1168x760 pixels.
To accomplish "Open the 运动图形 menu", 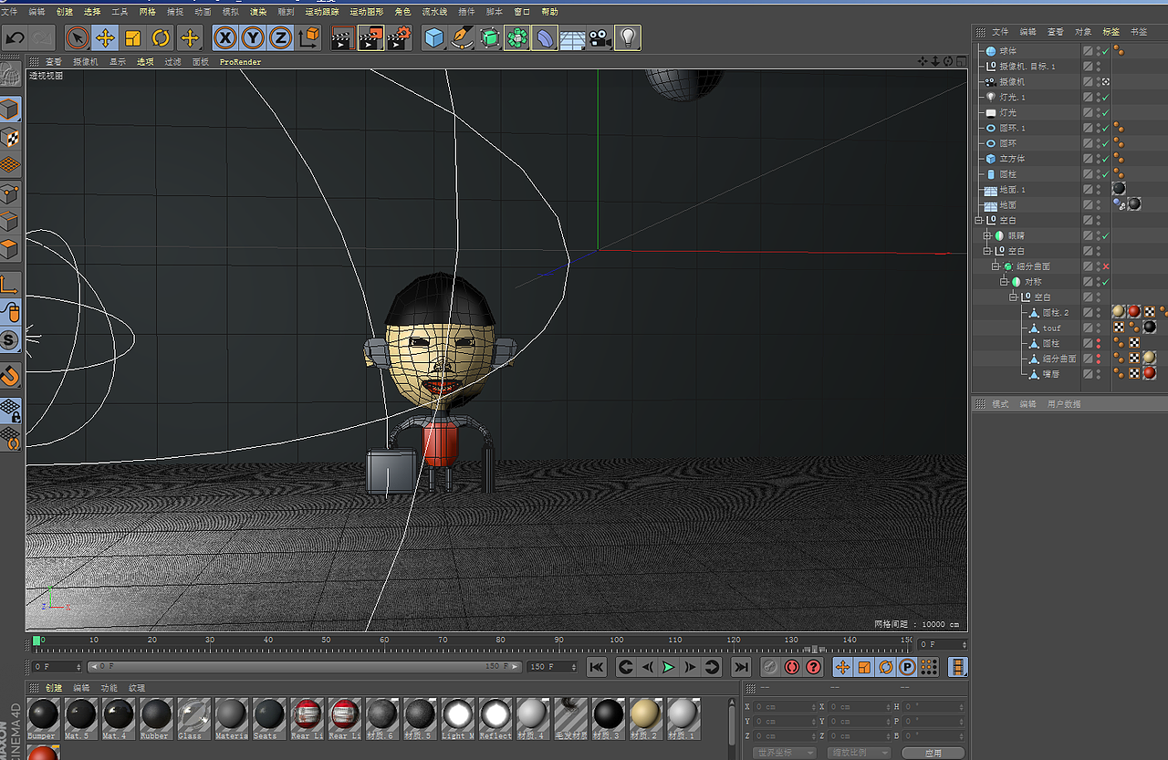I will pos(366,12).
